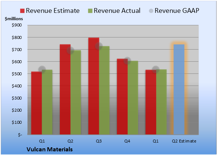
Task: Click the 'Vulcan Materials' chart title
Action: pos(49,149)
